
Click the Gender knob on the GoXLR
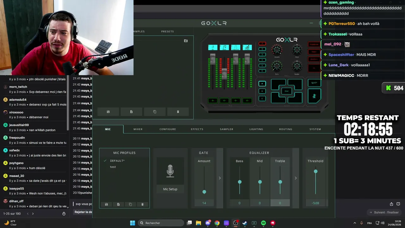pos(297,66)
